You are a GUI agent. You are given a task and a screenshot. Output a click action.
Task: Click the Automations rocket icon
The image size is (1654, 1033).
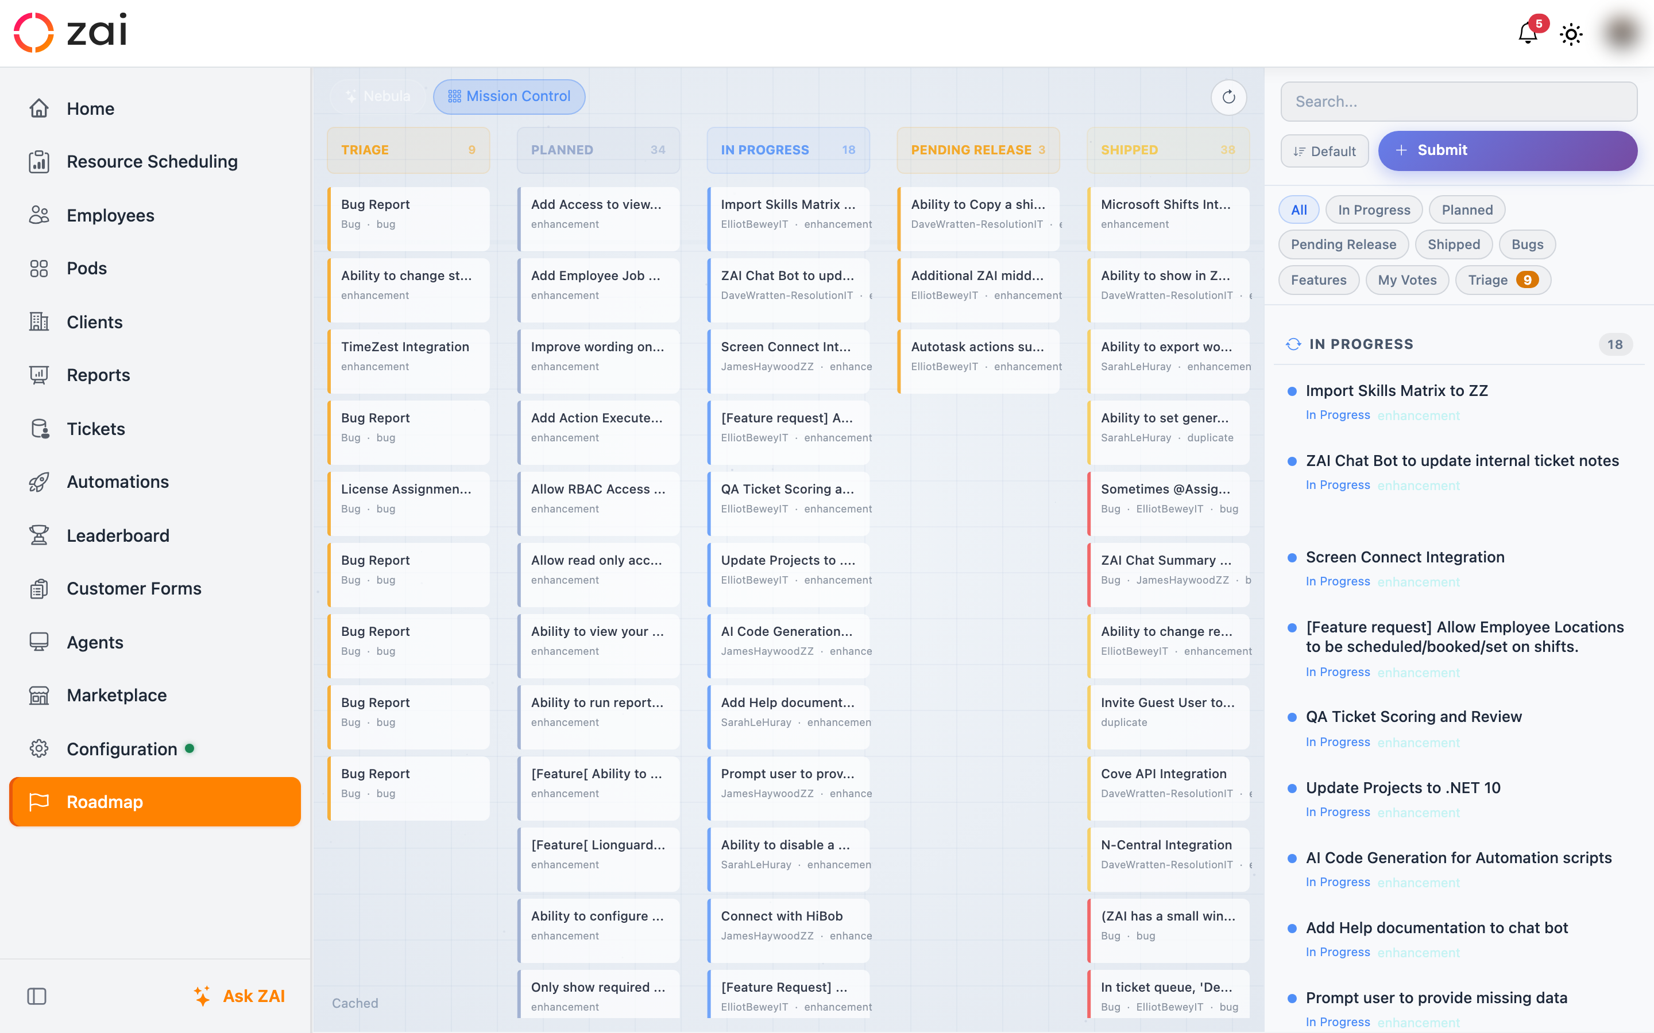[x=39, y=482]
